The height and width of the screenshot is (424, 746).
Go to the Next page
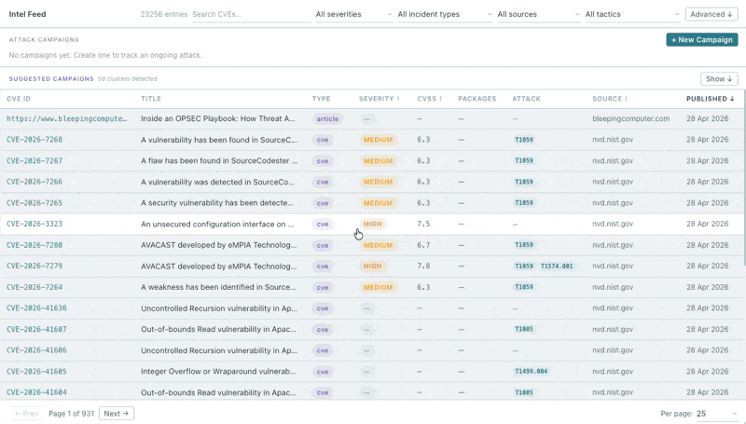(x=117, y=414)
